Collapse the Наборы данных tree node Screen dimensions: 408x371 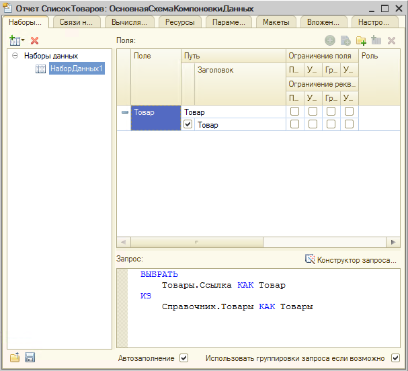tap(15, 56)
